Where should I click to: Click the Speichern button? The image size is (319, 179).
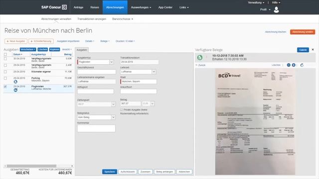click(x=110, y=172)
